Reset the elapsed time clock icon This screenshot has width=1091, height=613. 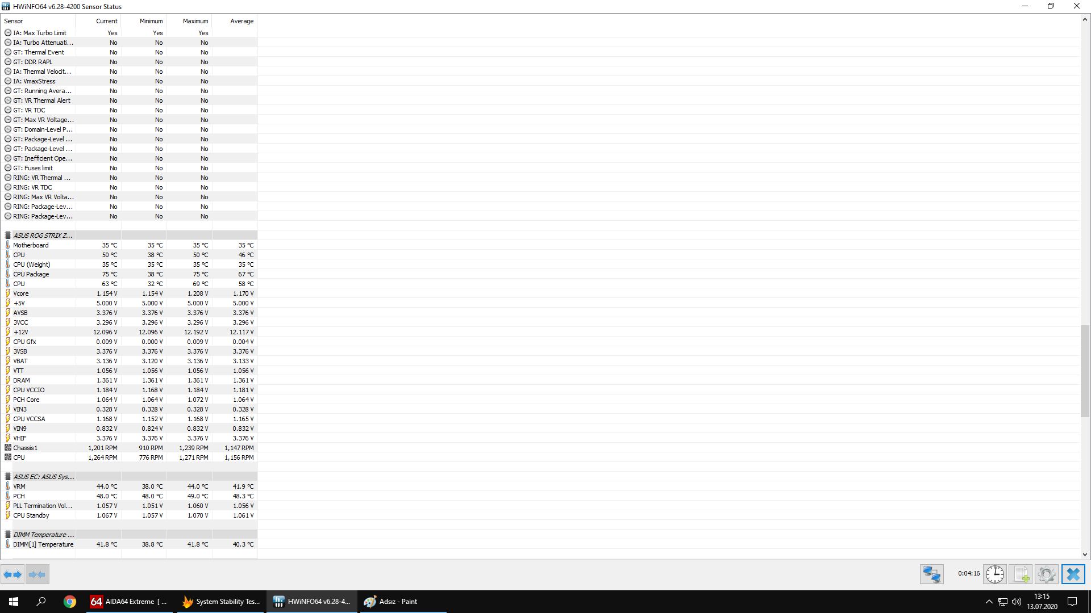pos(995,574)
